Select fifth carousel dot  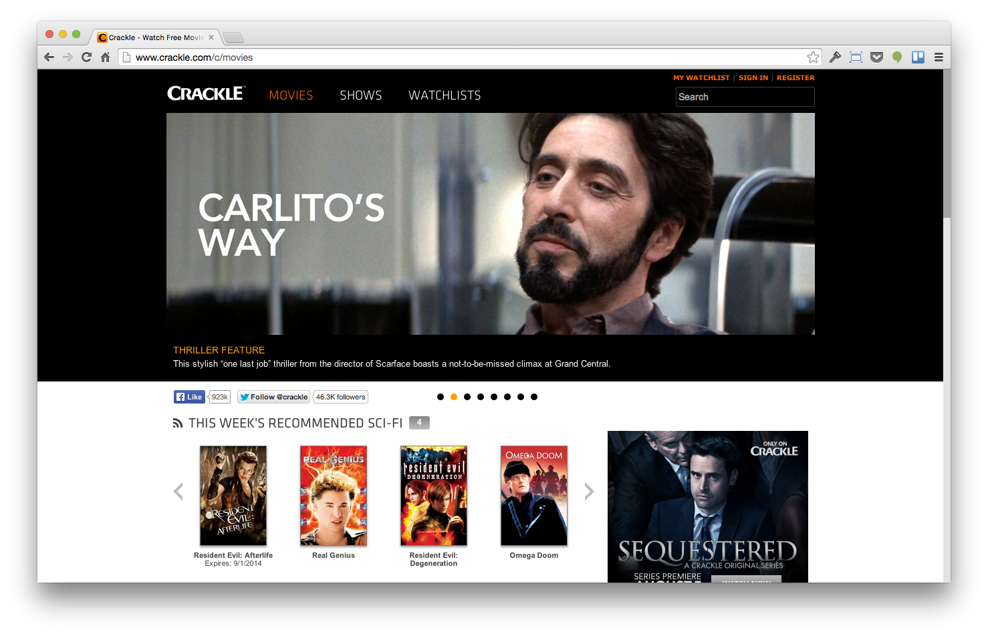[494, 397]
